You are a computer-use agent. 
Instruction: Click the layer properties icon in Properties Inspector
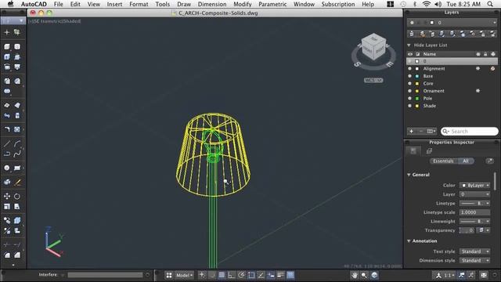[x=429, y=150]
